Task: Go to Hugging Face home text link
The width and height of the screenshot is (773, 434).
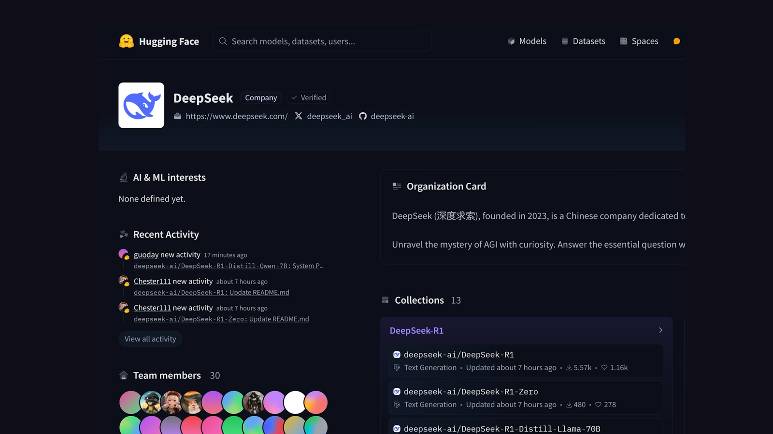Action: (169, 41)
